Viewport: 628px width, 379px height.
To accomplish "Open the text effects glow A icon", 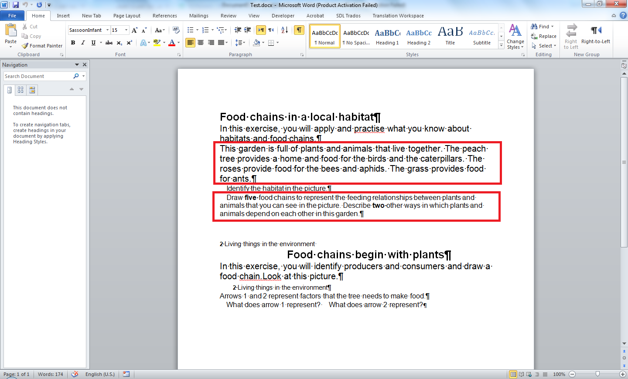I will 143,43.
